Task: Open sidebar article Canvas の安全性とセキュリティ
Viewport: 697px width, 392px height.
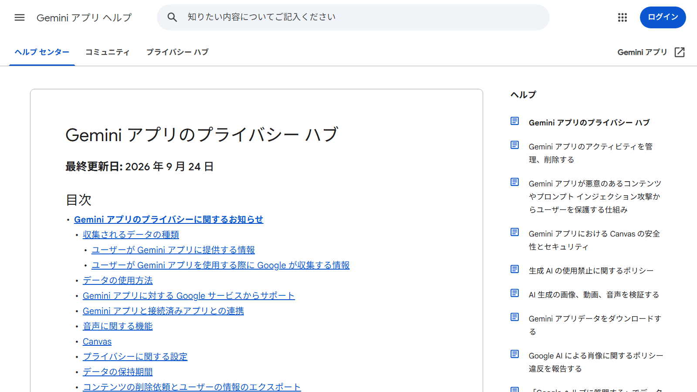Action: pyautogui.click(x=594, y=240)
